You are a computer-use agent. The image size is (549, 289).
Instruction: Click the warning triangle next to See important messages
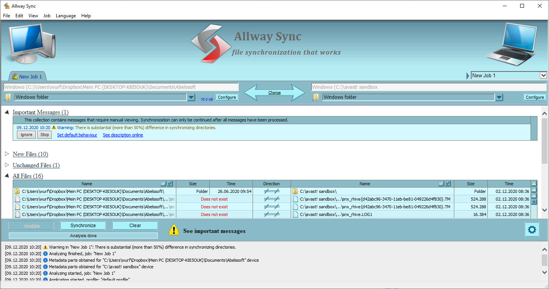(x=174, y=230)
